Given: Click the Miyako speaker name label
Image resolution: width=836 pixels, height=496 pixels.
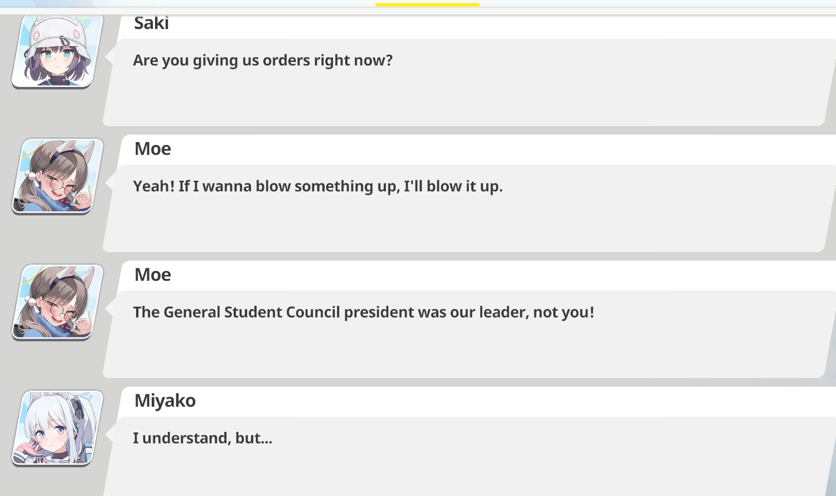Looking at the screenshot, I should (x=165, y=401).
